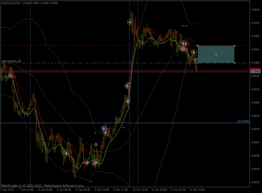The width and height of the screenshot is (262, 193).
Task: Click the 8 Jun 05:45 time label
Action: (64, 190)
